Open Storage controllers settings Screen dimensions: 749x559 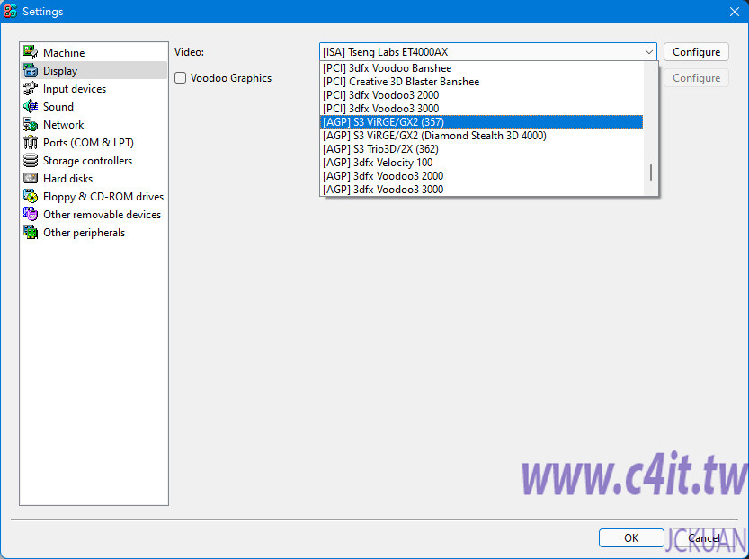pos(94,160)
